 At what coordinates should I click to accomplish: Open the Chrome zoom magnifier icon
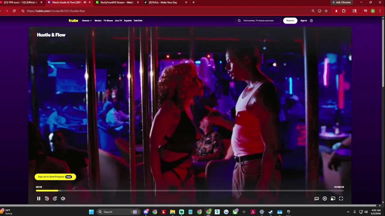pos(313,11)
